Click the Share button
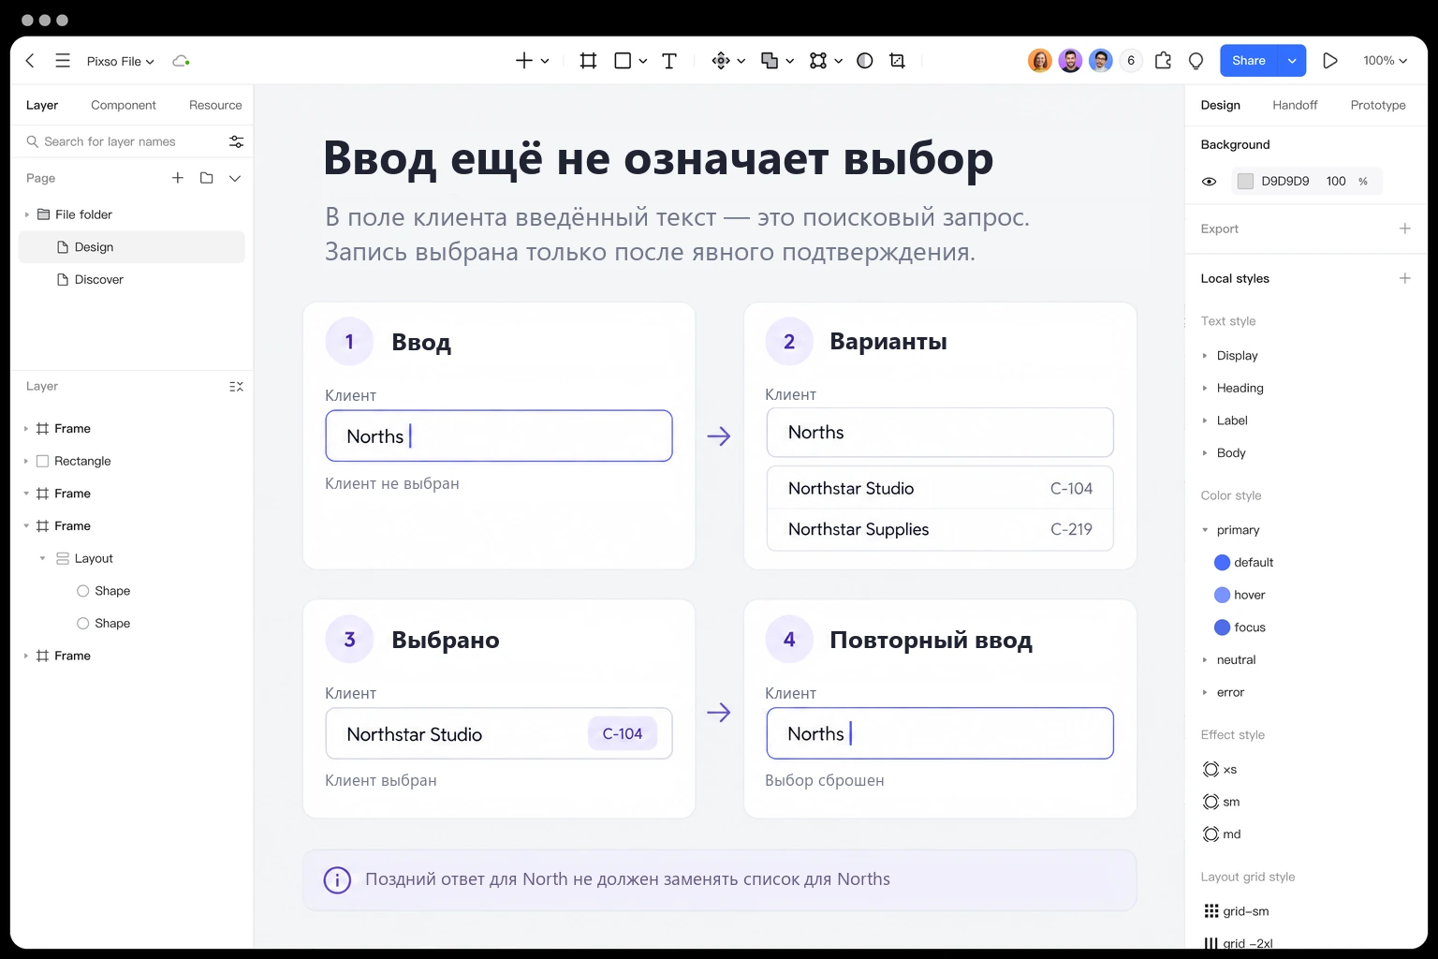This screenshot has width=1438, height=959. coord(1249,61)
